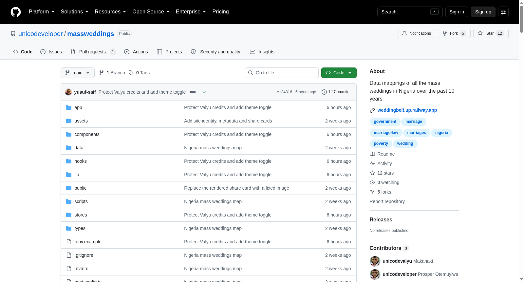Expand the Open Source menu

(x=151, y=12)
